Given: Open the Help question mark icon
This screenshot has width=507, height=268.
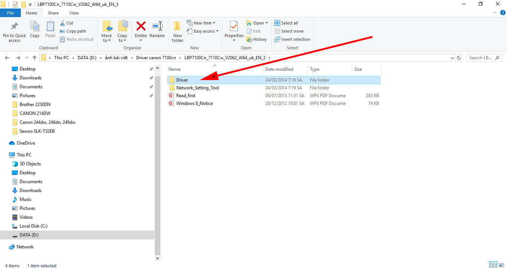Looking at the screenshot, I should [x=503, y=13].
